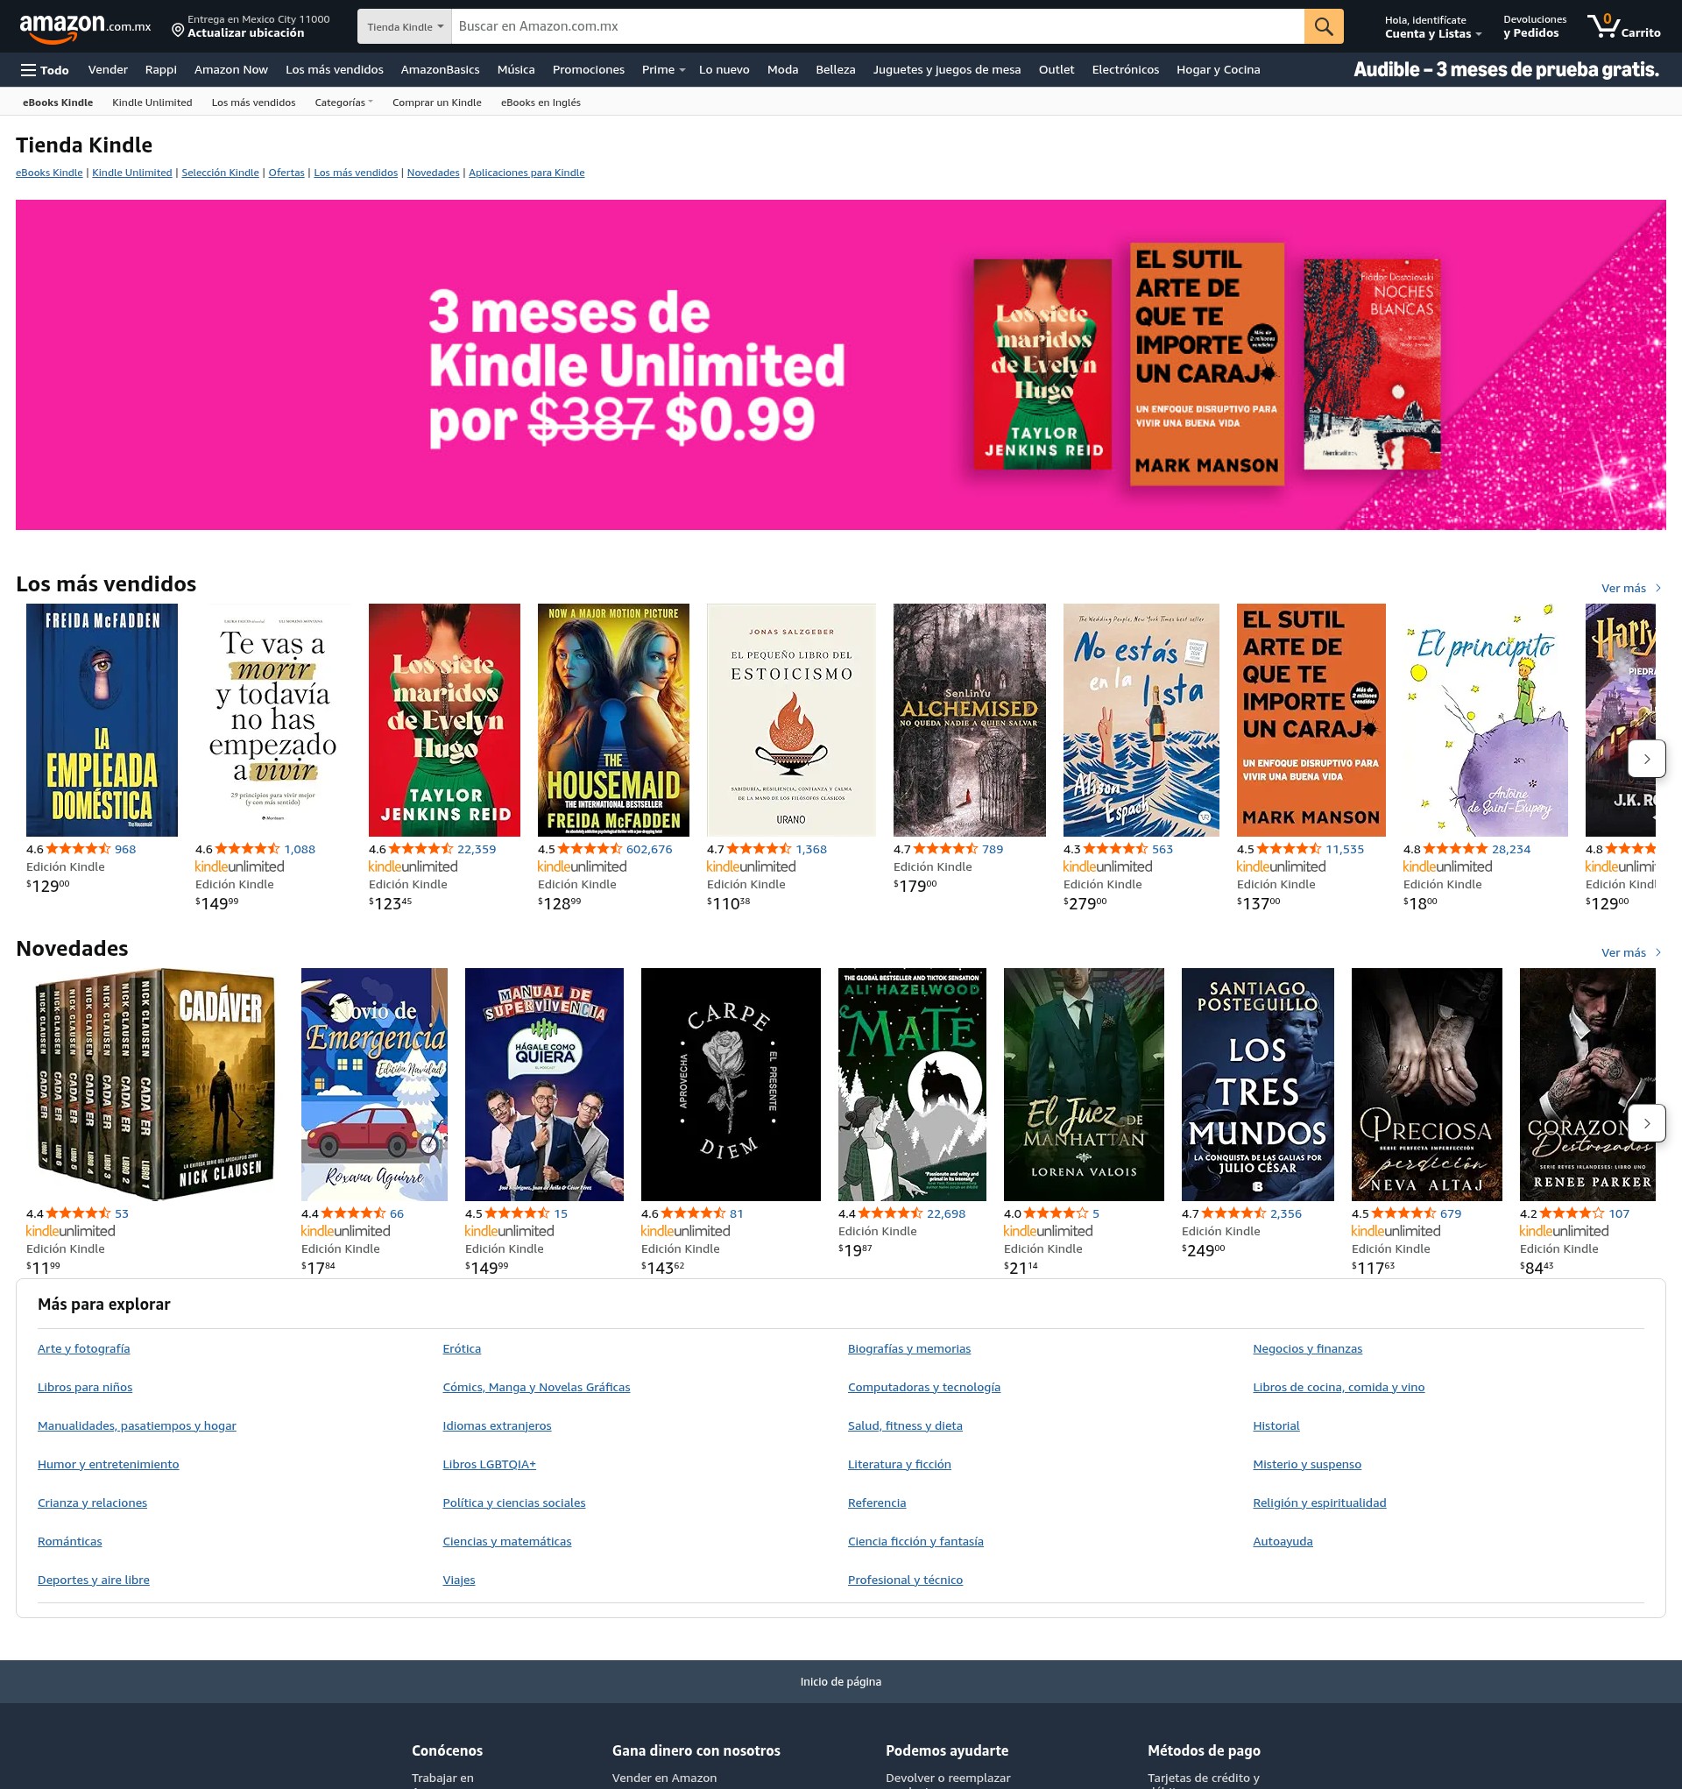Open Deportes y aire libre category
This screenshot has width=1682, height=1789.
coord(94,1580)
